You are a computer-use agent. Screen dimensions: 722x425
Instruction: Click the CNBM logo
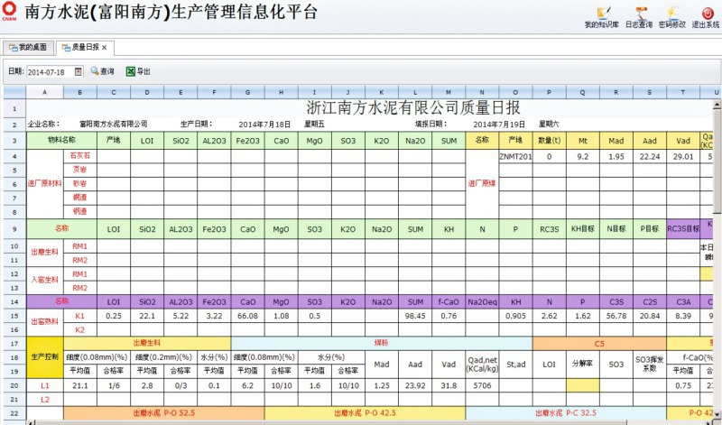click(x=10, y=13)
